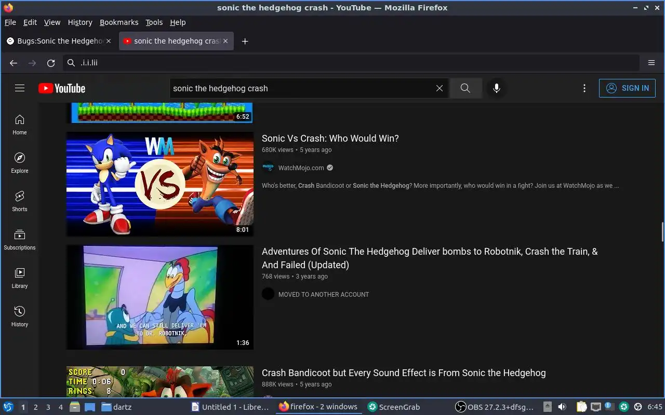665x415 pixels.
Task: Open the Edit menu
Action: tap(30, 22)
